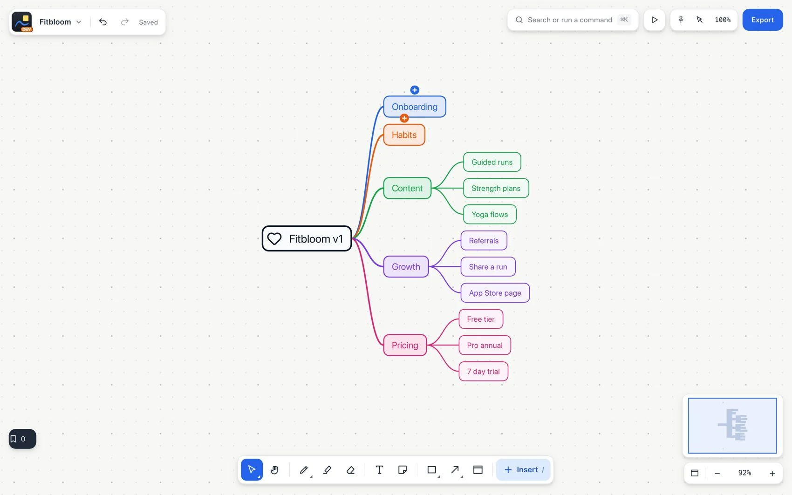Select the rectangle shape tool

[x=432, y=469]
